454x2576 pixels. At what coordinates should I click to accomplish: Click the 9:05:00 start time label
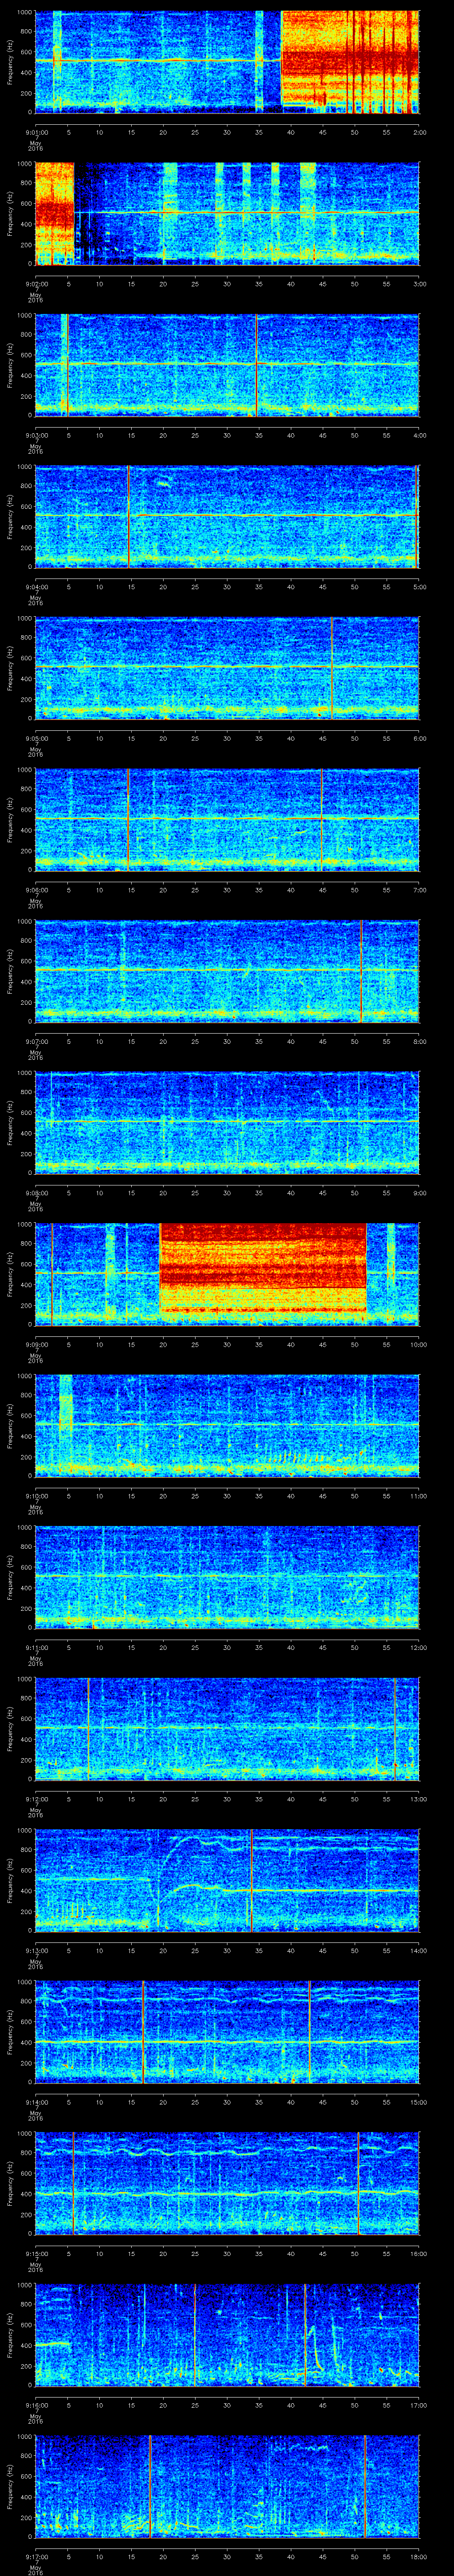coord(37,738)
